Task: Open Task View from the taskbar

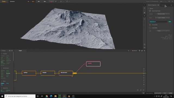Action: coord(42,96)
